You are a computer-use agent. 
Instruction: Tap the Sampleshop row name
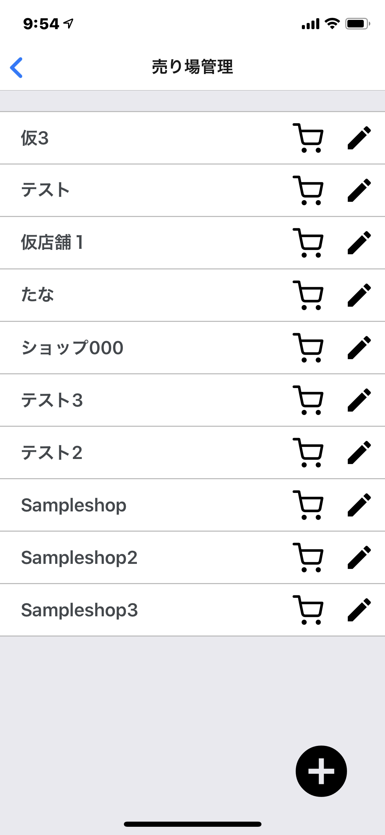74,505
